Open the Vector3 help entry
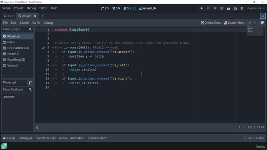267x150 pixels. click(x=18, y=65)
